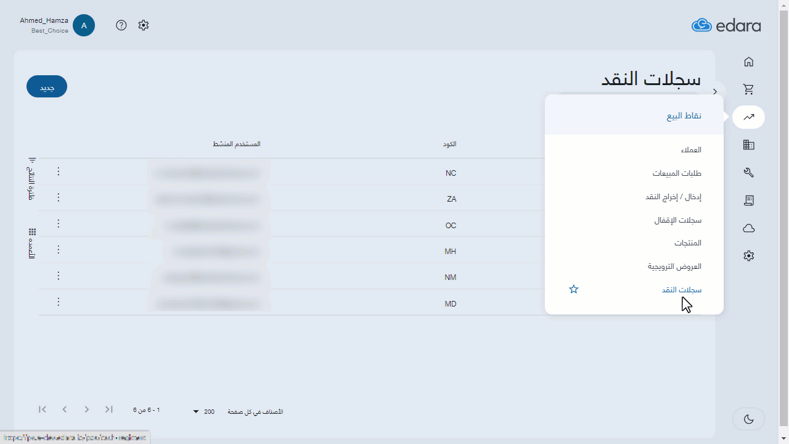789x444 pixels.
Task: Sort by المستخدم النشط column header
Action: pyautogui.click(x=237, y=144)
